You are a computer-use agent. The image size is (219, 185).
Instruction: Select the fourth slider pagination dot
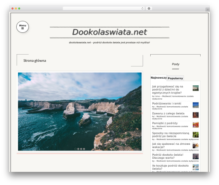coord(84,149)
